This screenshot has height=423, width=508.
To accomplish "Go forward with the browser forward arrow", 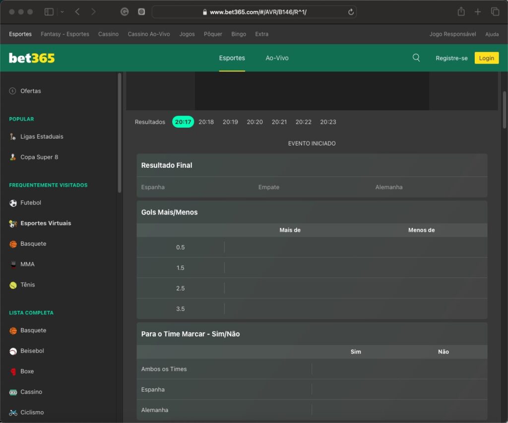I will tap(94, 12).
